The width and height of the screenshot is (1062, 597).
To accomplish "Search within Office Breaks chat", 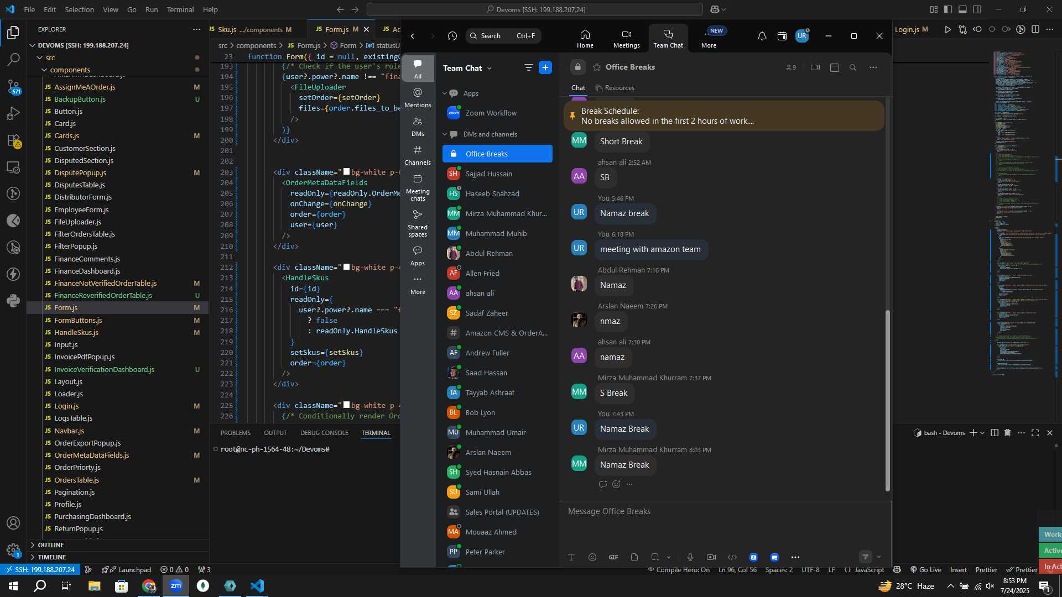I will (x=853, y=67).
